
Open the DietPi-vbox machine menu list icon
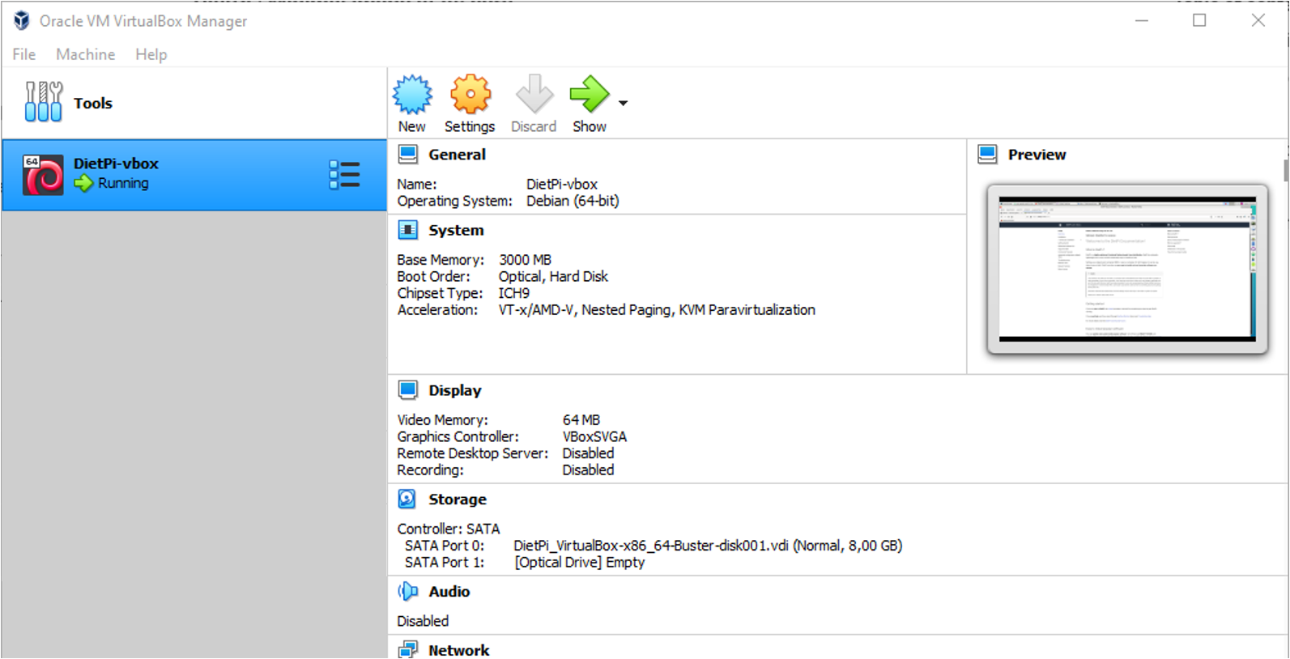click(x=344, y=175)
